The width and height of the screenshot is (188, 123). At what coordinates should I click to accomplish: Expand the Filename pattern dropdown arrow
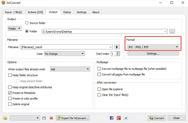click(111, 47)
